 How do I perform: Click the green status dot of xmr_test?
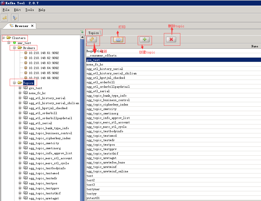tap(14, 43)
